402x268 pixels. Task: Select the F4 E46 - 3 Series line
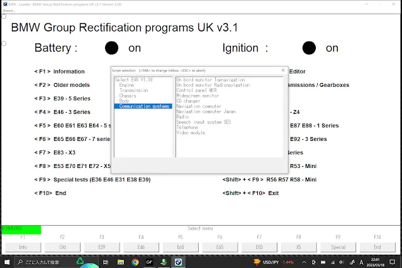(62, 112)
